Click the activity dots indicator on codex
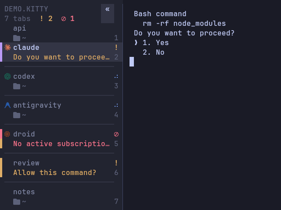The width and height of the screenshot is (281, 210). (116, 77)
